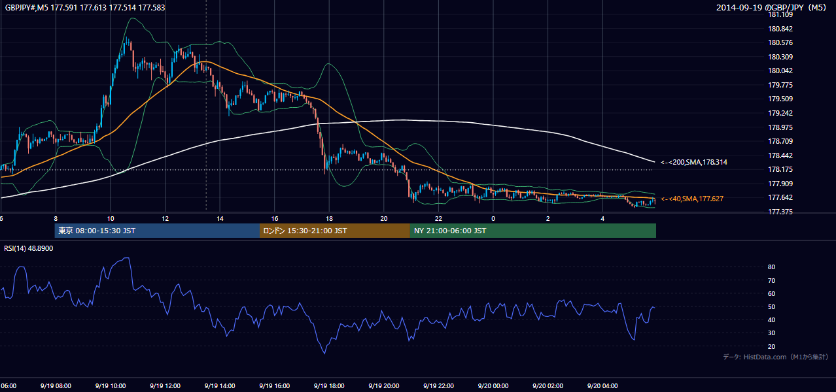Click the '<-<200,SMA,178.314' indicator label
This screenshot has height=392, width=836.
pyautogui.click(x=694, y=162)
